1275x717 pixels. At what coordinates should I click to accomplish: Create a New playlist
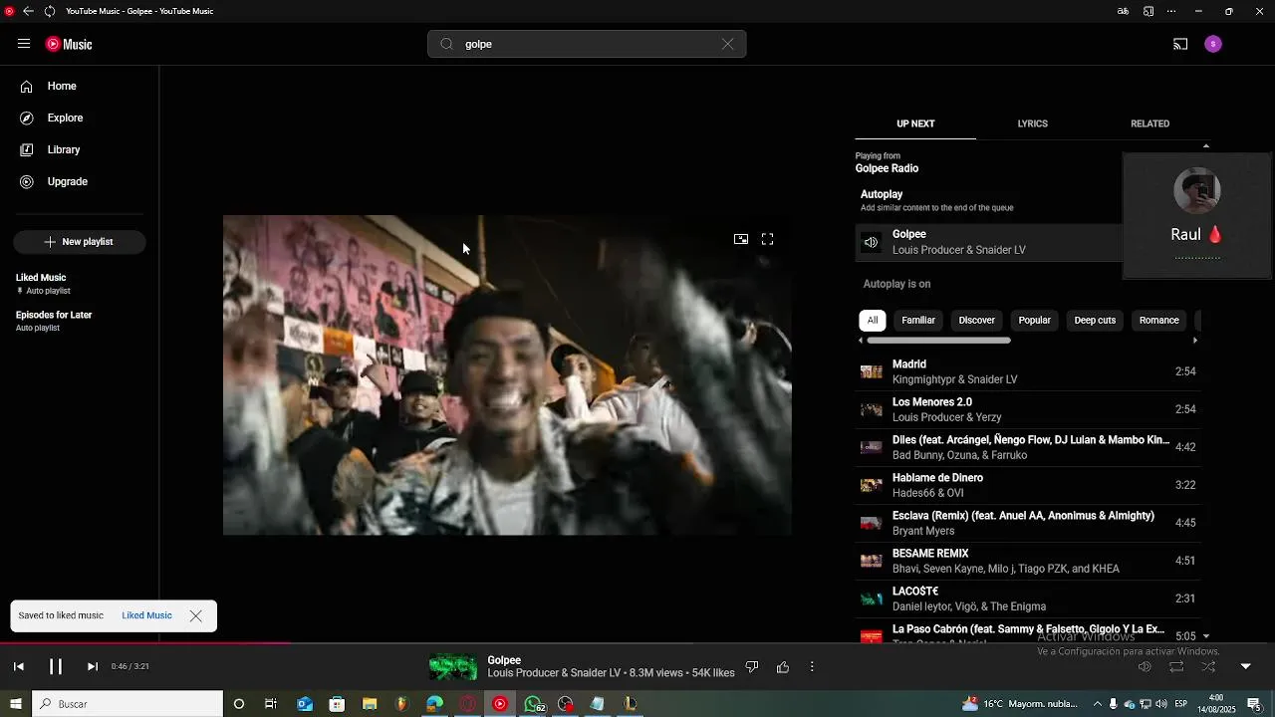(80, 242)
